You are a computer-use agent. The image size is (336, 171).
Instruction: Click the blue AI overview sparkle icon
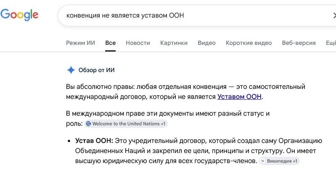[71, 70]
